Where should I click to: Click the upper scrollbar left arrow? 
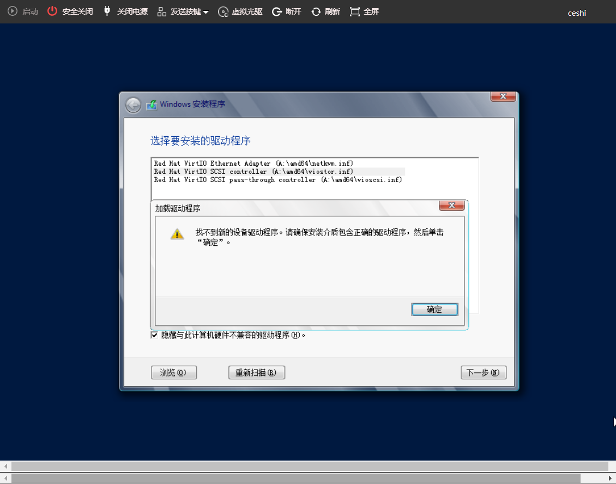coord(5,467)
